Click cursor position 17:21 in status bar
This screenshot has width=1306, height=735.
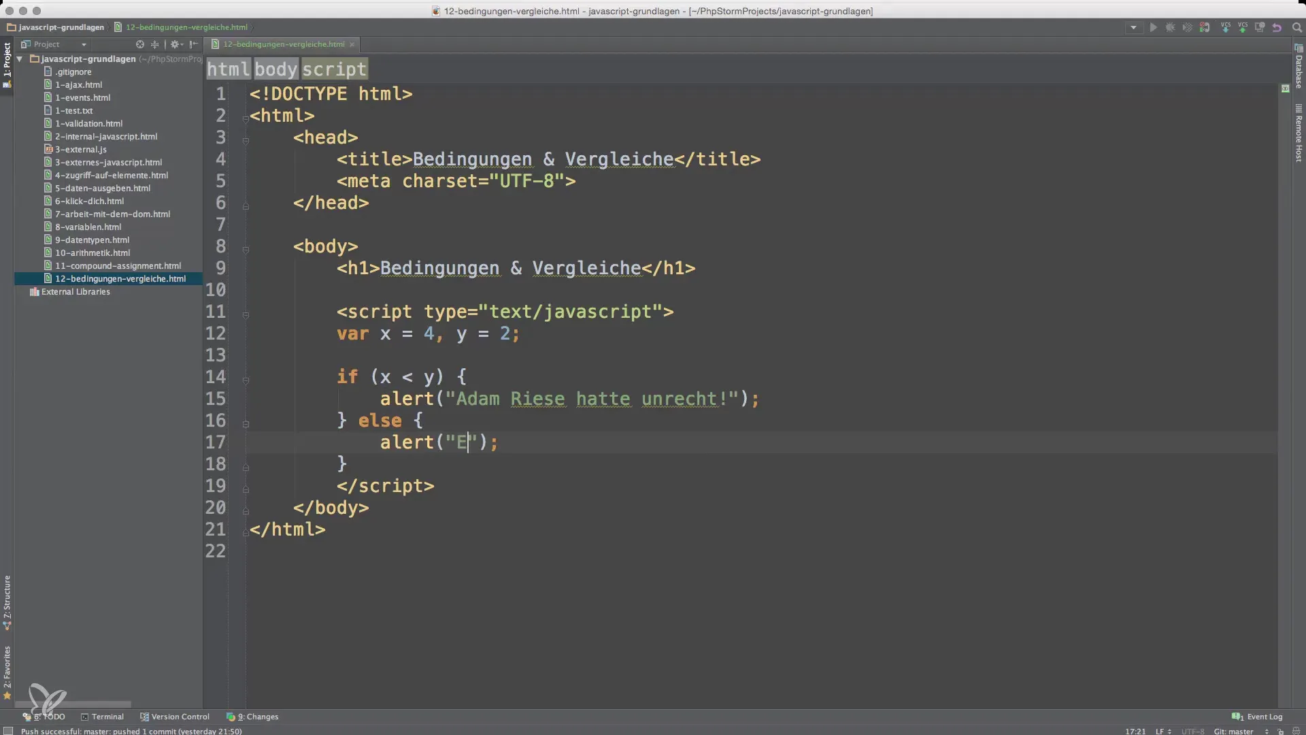1135,731
